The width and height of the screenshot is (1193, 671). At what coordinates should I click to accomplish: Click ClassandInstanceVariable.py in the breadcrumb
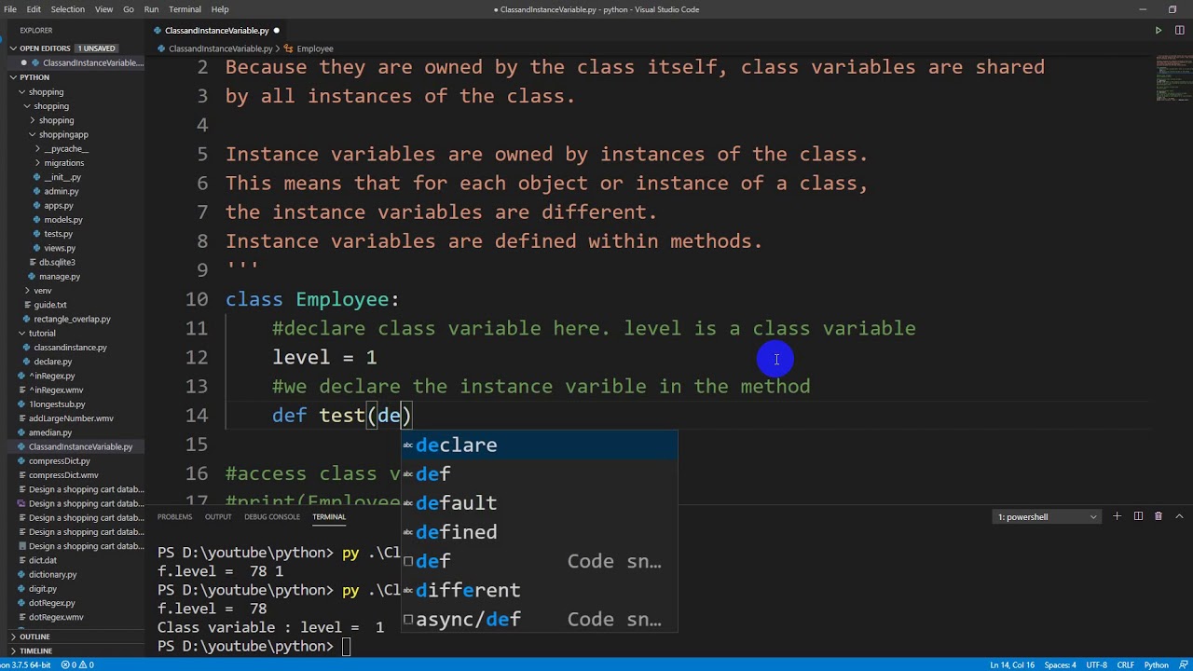coord(221,48)
